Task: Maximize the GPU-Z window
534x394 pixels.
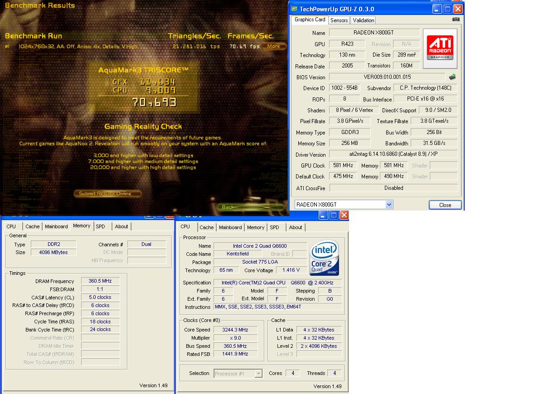Action: click(x=447, y=9)
